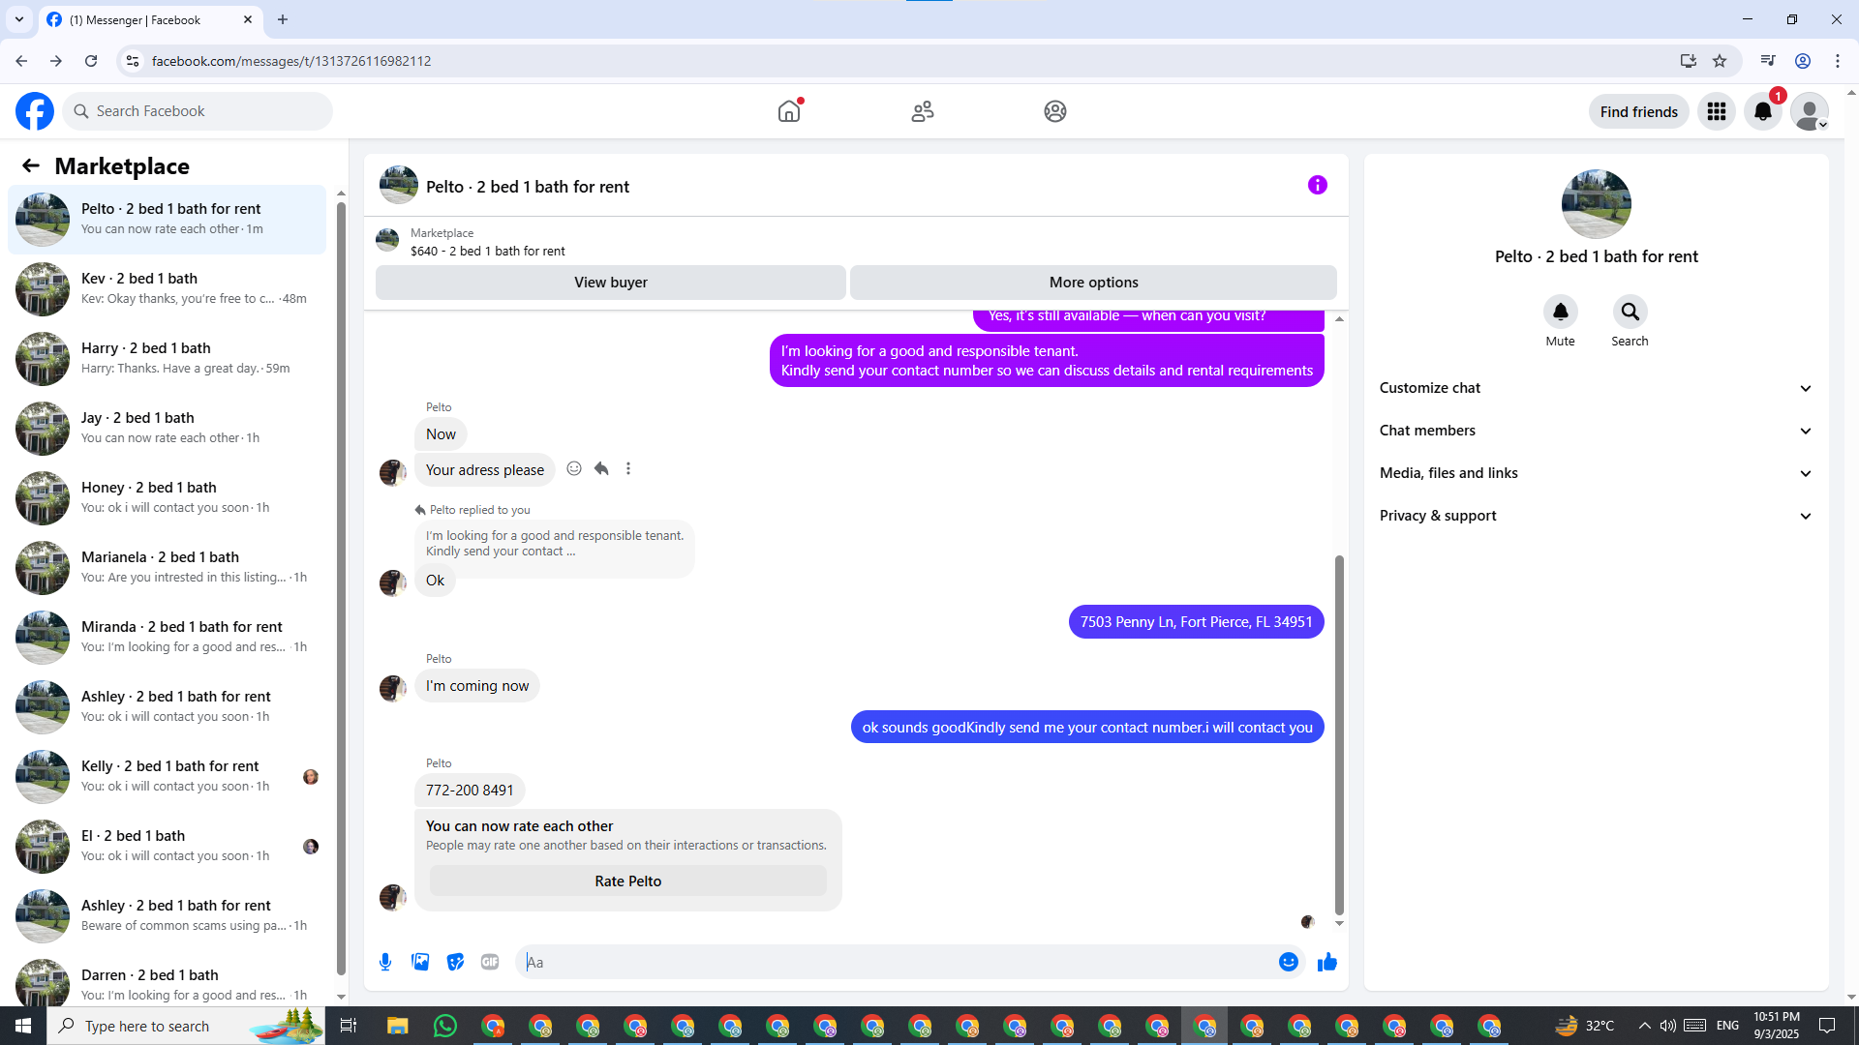Attach a photo or file
Viewport: 1859px width, 1045px height.
point(420,962)
